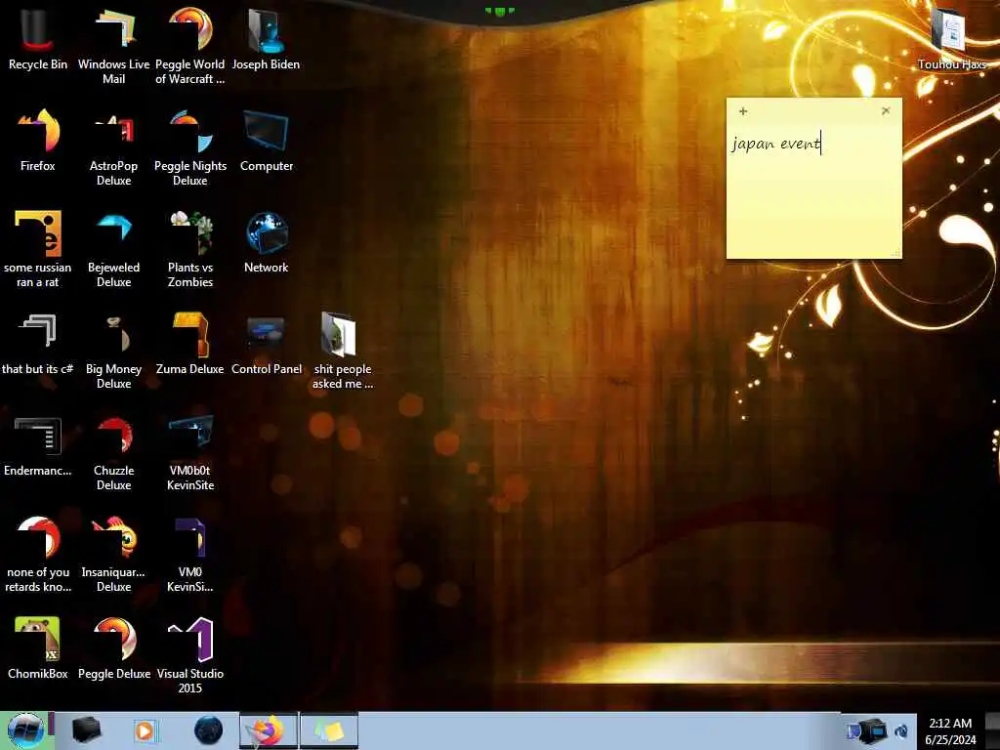Select the Joseph Biden desktop icon
This screenshot has height=750, width=1000.
click(266, 39)
